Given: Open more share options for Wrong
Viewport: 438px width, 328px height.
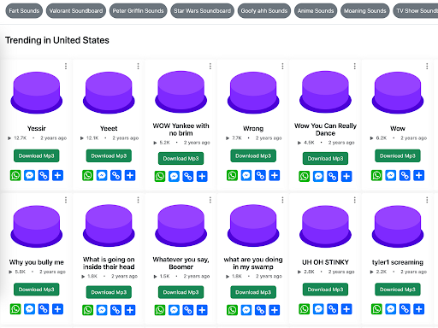Looking at the screenshot, I should pyautogui.click(x=275, y=175).
